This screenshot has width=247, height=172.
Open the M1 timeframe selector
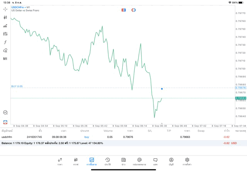[5, 59]
